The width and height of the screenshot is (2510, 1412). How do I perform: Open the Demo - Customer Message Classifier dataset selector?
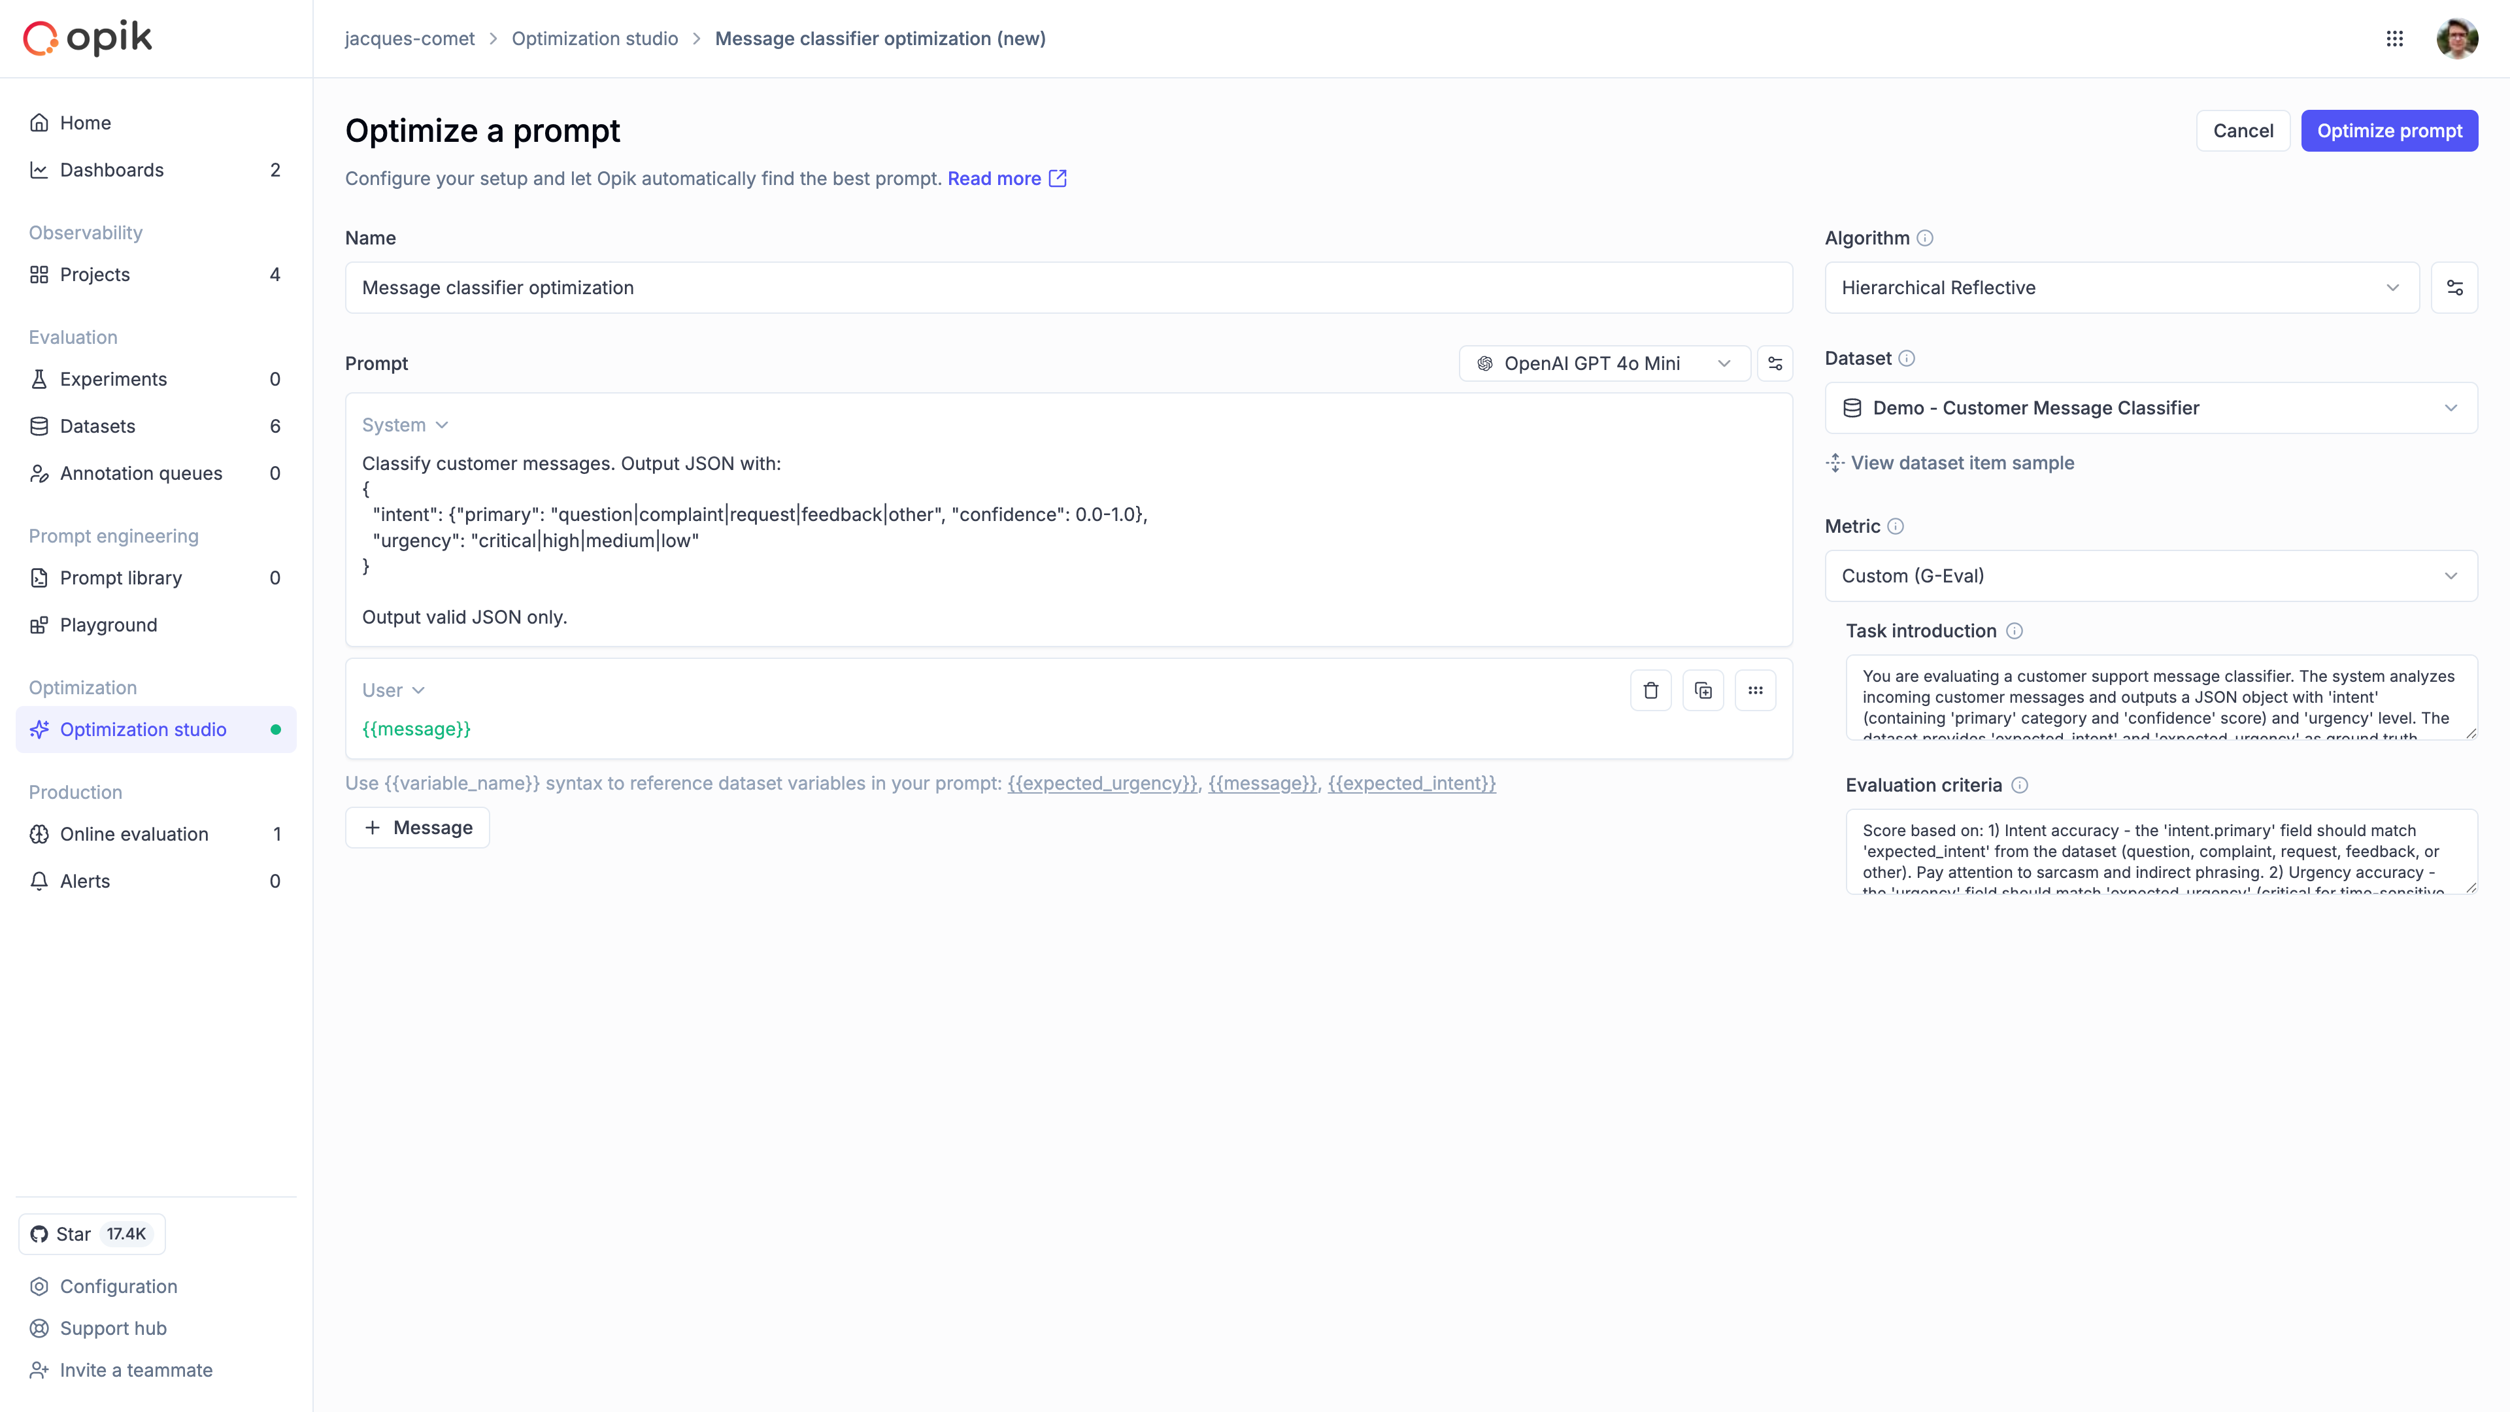pyautogui.click(x=2149, y=407)
